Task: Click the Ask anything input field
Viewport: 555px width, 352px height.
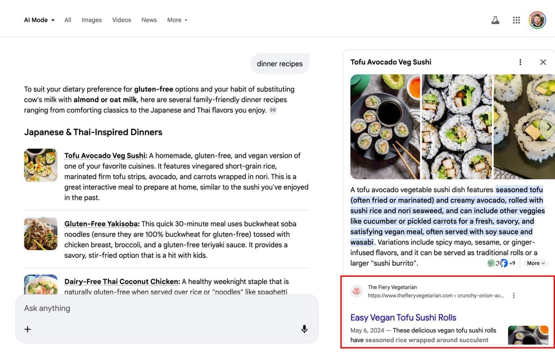Action: tap(139, 308)
